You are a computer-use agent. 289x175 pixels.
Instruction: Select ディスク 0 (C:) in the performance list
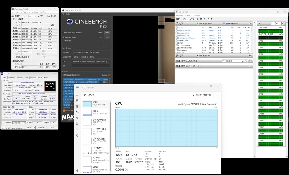(x=95, y=122)
